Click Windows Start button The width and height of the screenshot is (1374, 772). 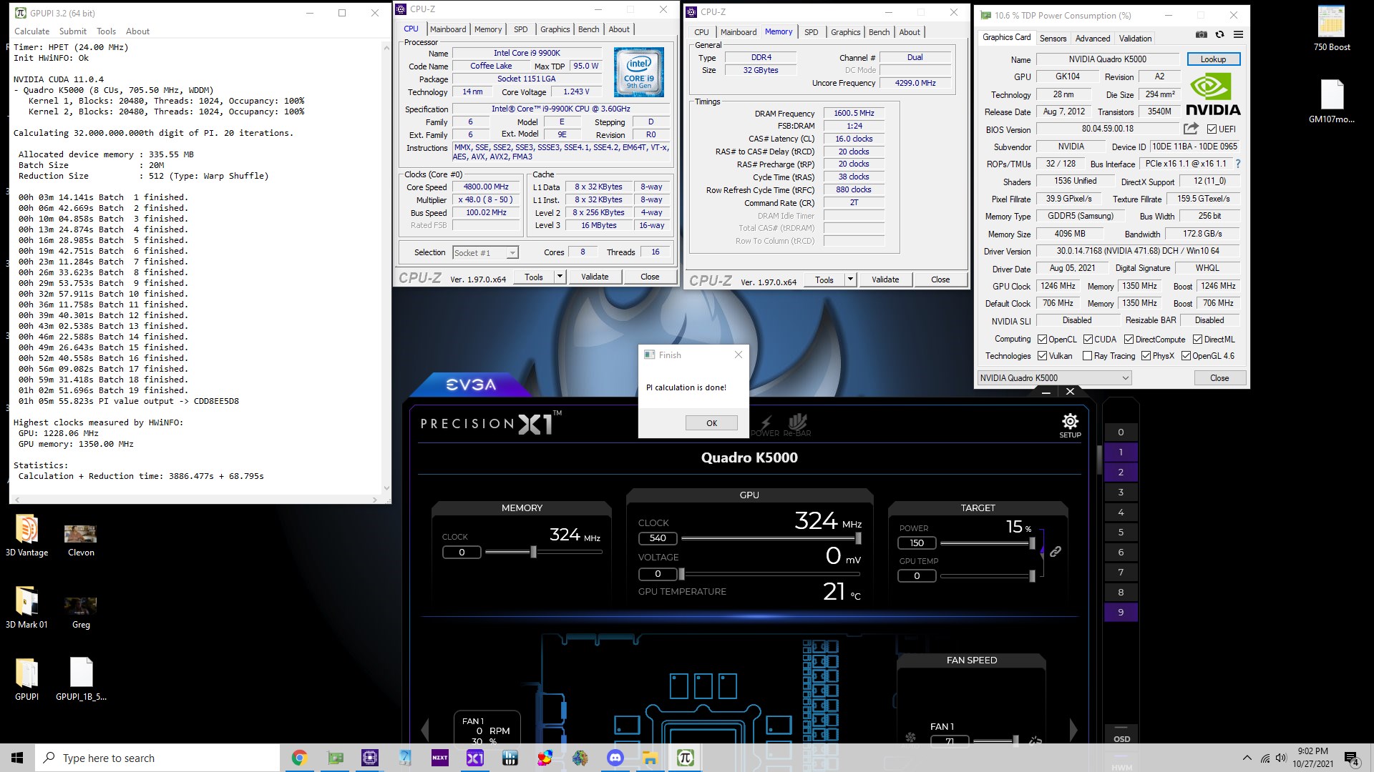[17, 758]
